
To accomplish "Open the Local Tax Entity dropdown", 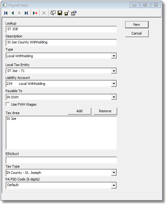I will [114, 71].
